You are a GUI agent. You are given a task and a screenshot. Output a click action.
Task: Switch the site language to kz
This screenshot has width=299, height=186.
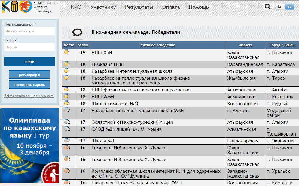click(x=280, y=7)
